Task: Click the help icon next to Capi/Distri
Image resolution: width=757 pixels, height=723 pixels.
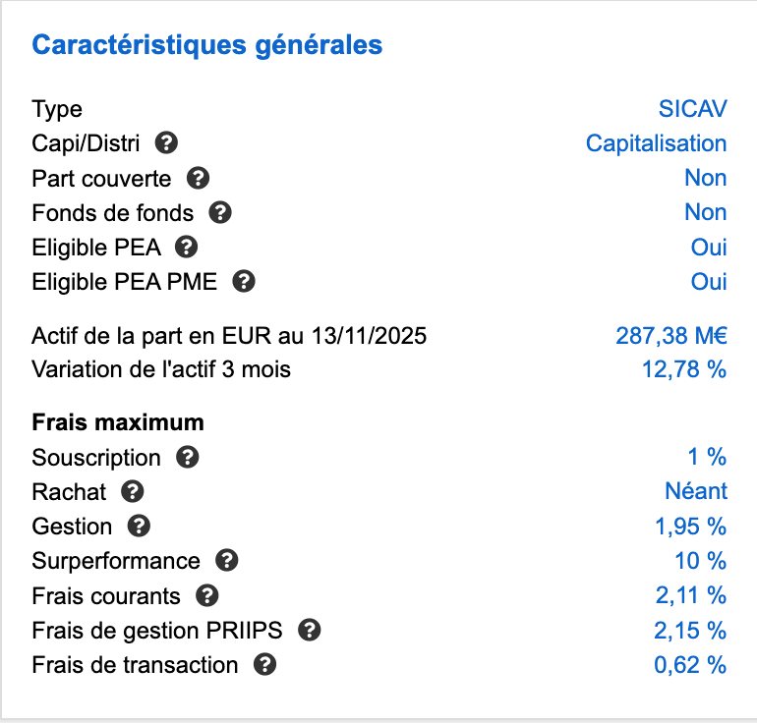Action: pos(166,143)
